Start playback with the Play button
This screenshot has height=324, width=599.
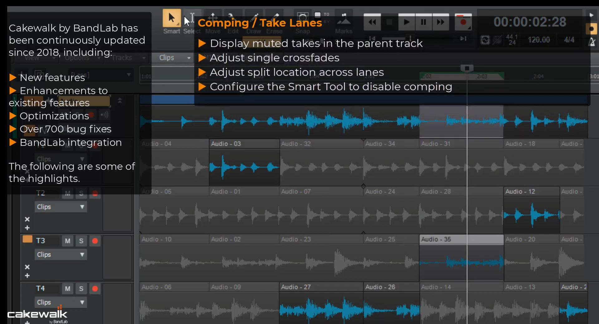[x=407, y=22]
